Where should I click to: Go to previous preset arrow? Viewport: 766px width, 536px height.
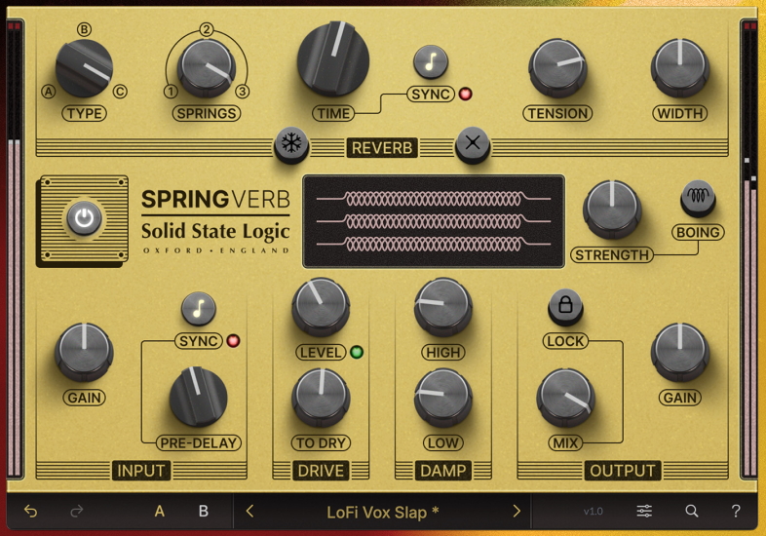pos(249,511)
